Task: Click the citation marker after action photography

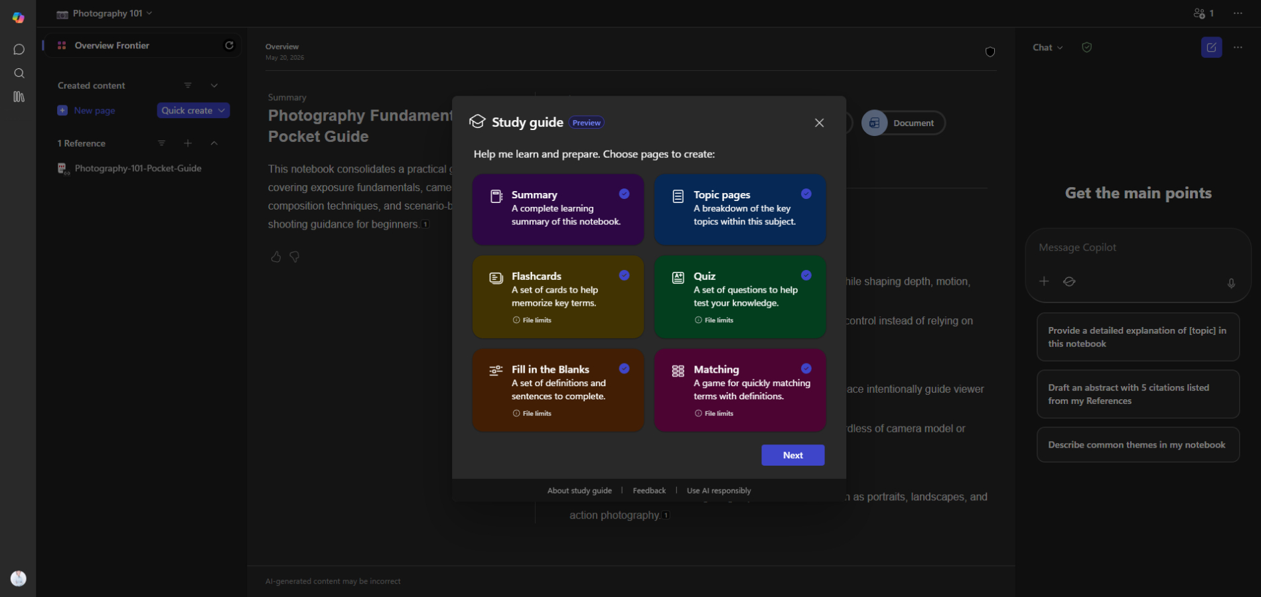Action: (666, 515)
